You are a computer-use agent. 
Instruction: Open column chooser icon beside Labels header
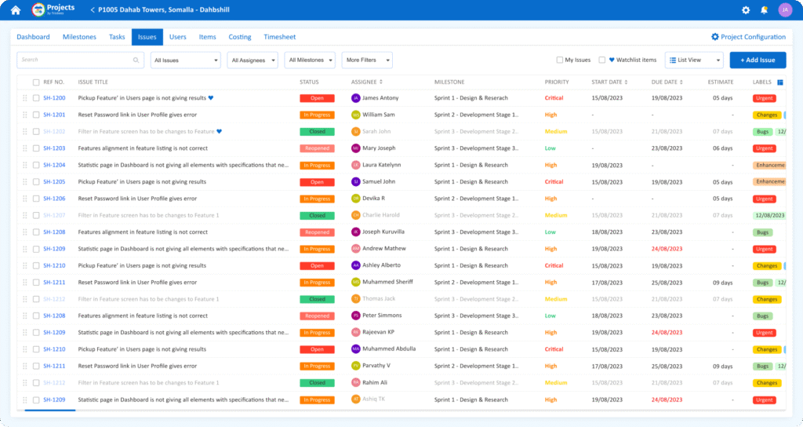(780, 82)
